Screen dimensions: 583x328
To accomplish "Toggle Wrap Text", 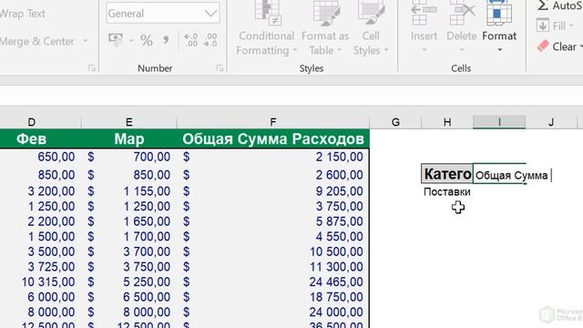I will (x=22, y=14).
